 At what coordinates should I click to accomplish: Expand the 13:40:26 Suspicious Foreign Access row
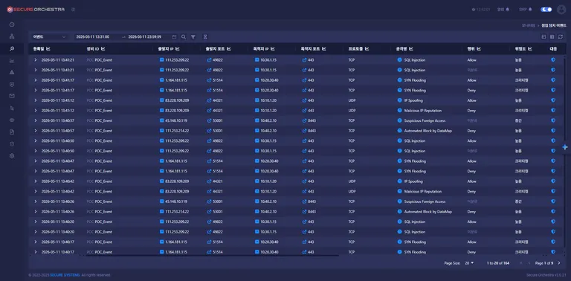tap(36, 201)
